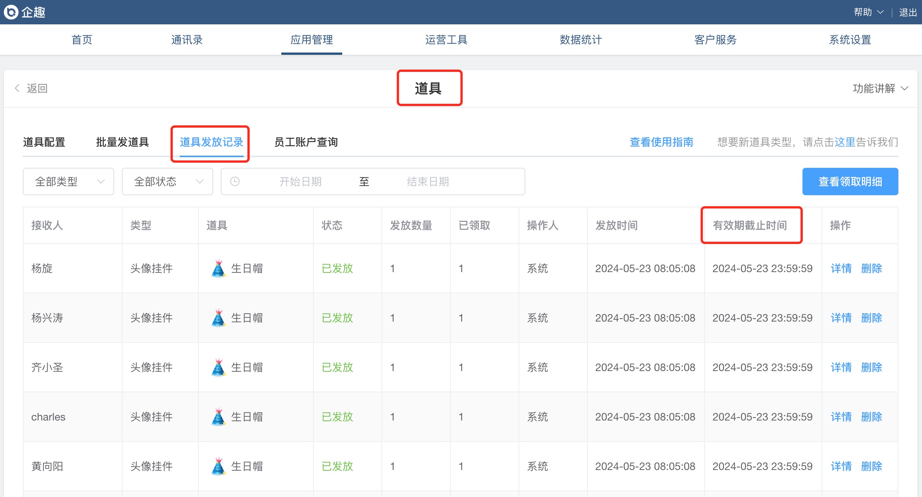Click birthday hat icon in 杨兴涛 row
The image size is (922, 497).
click(219, 318)
